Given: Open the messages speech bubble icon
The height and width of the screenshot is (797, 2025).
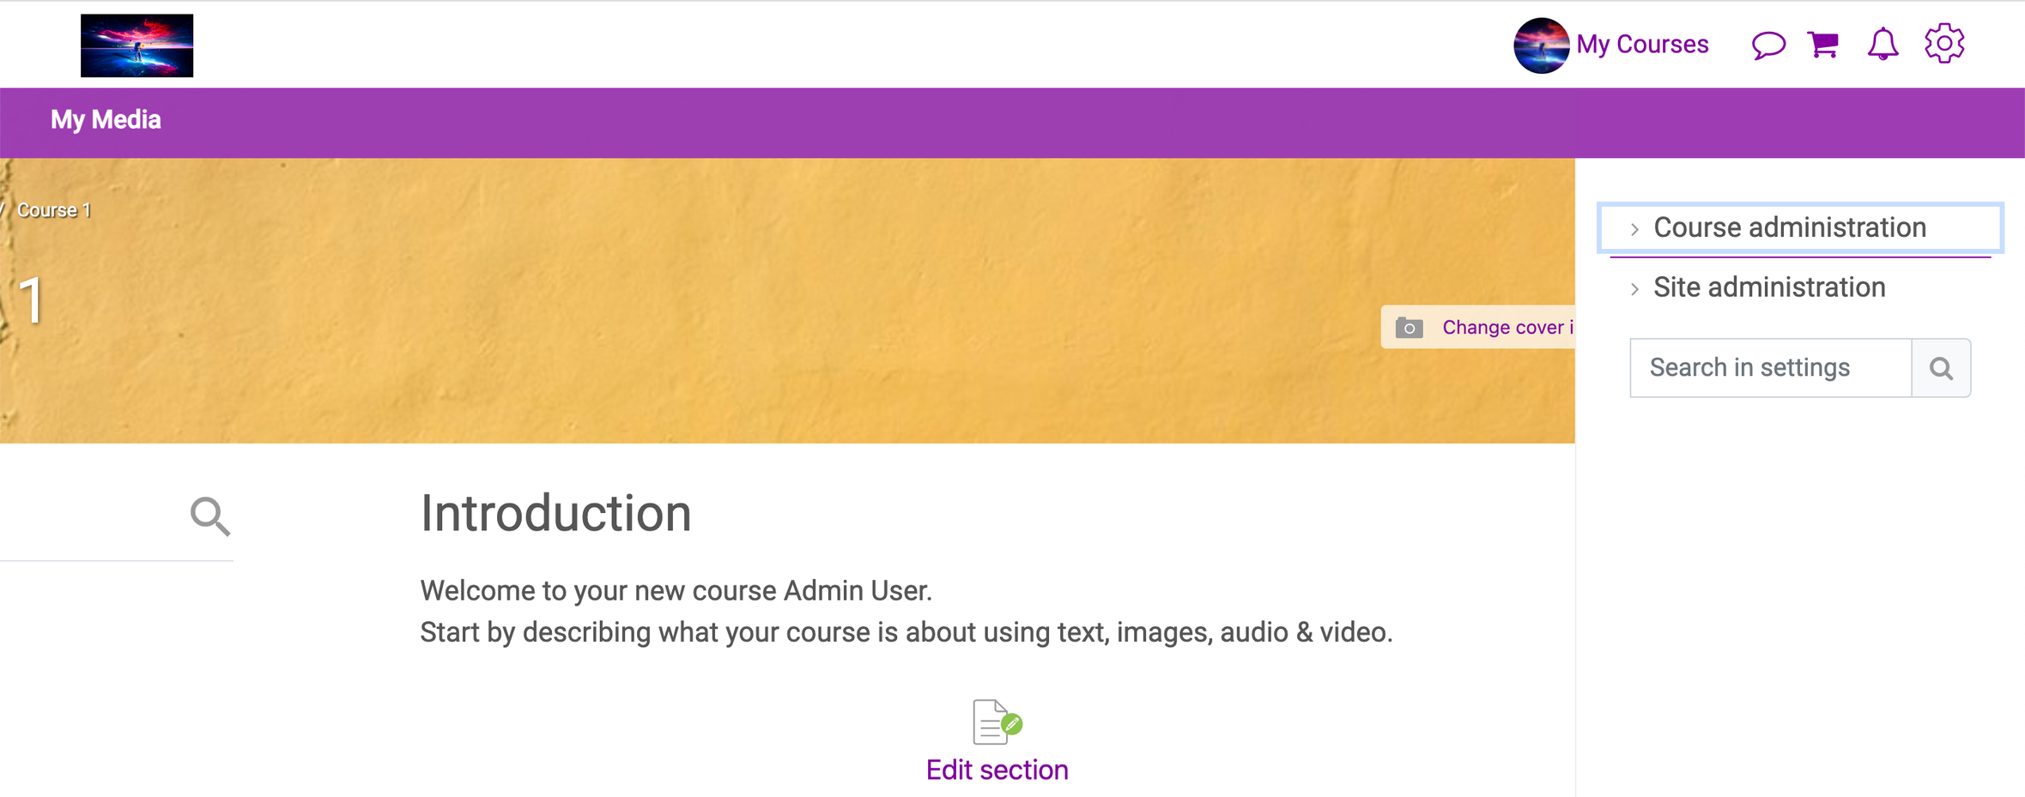Looking at the screenshot, I should click(1767, 45).
